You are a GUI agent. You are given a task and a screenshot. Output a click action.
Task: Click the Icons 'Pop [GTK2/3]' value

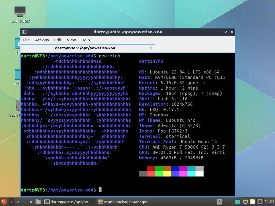click(174, 131)
